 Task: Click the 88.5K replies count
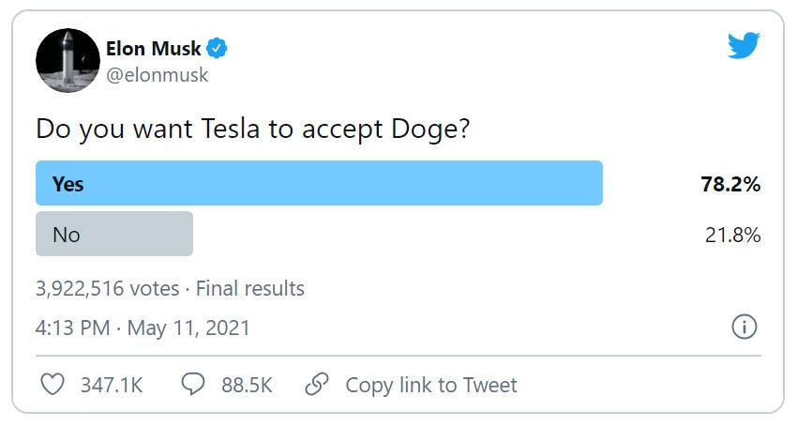[247, 385]
